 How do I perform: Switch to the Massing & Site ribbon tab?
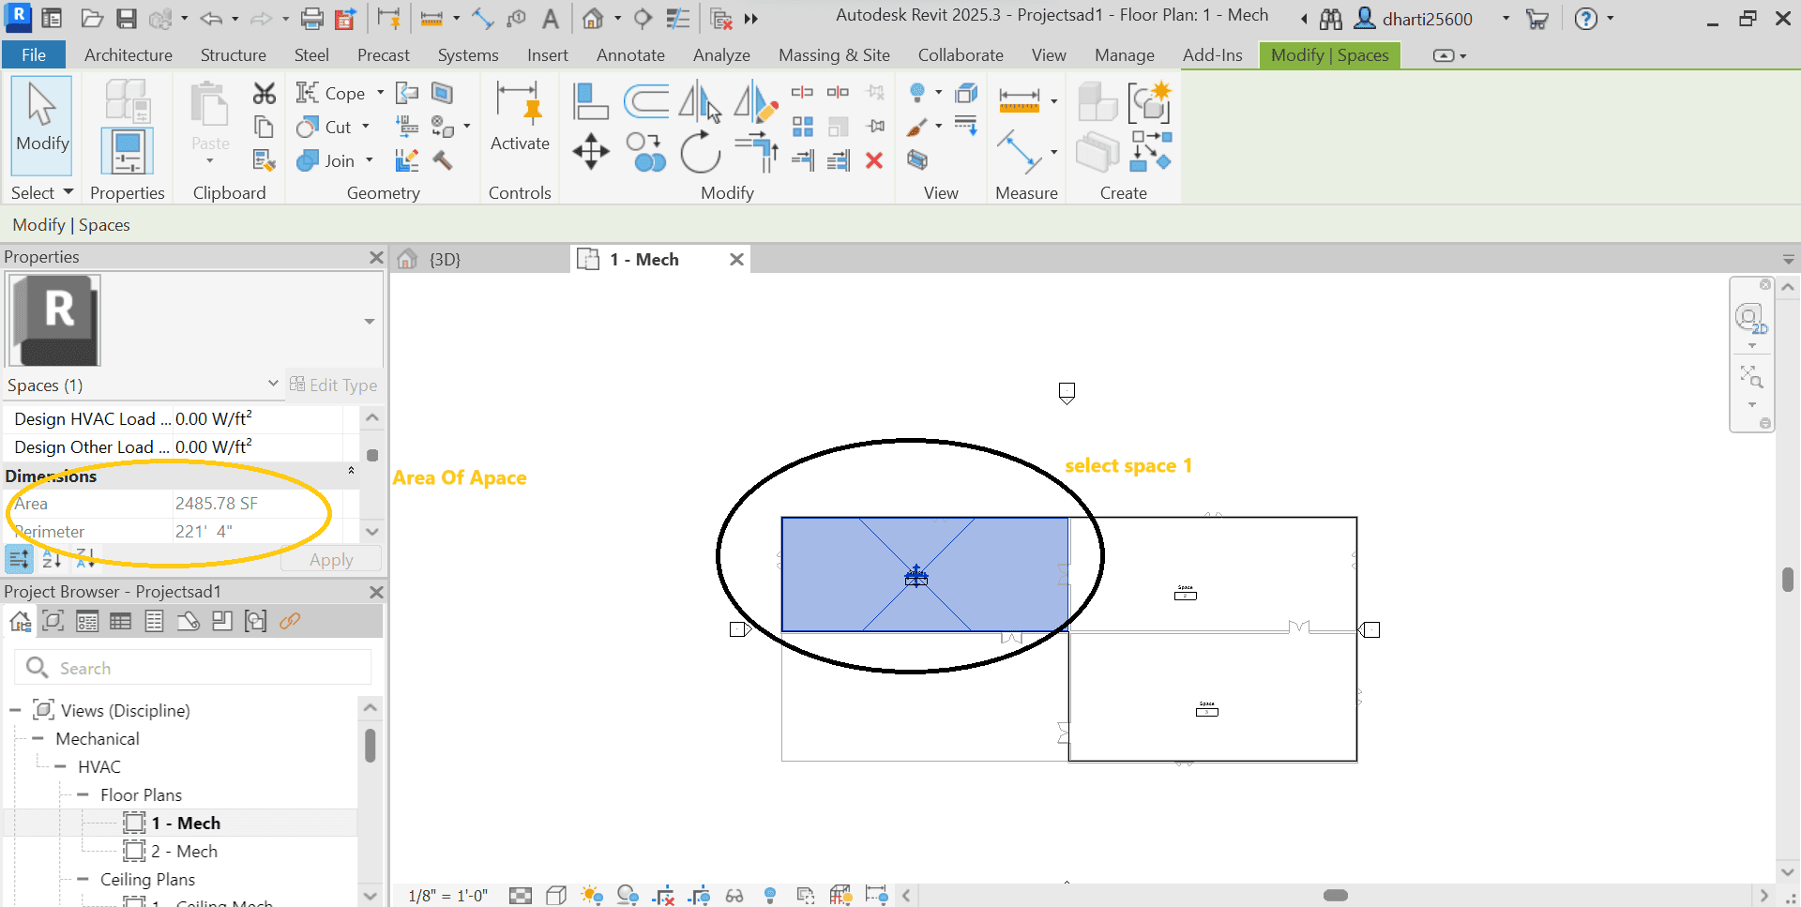[834, 54]
